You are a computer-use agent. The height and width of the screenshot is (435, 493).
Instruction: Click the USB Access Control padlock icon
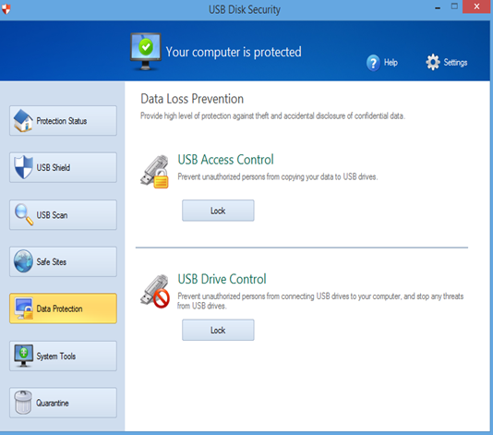point(154,172)
